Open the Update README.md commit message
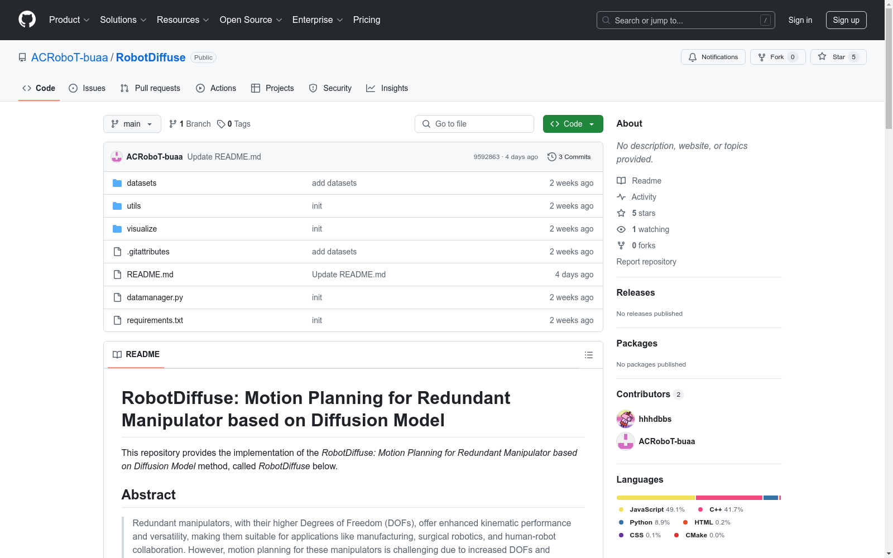The width and height of the screenshot is (893, 558). pyautogui.click(x=224, y=157)
